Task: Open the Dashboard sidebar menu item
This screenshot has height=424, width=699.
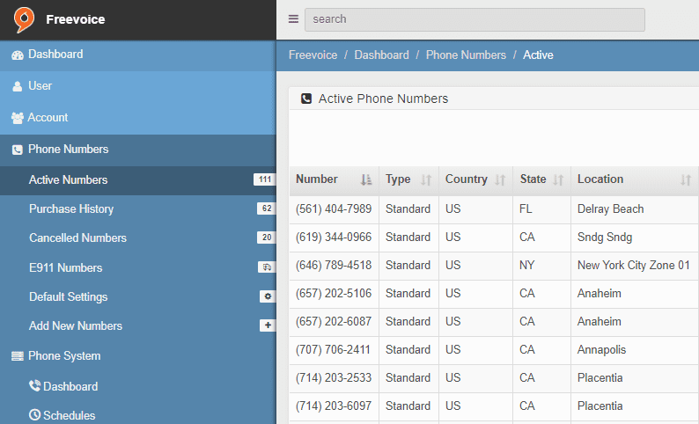Action: point(138,55)
